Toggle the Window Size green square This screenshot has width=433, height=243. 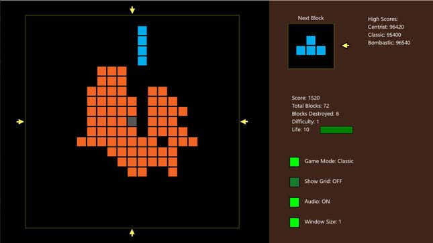pyautogui.click(x=295, y=222)
